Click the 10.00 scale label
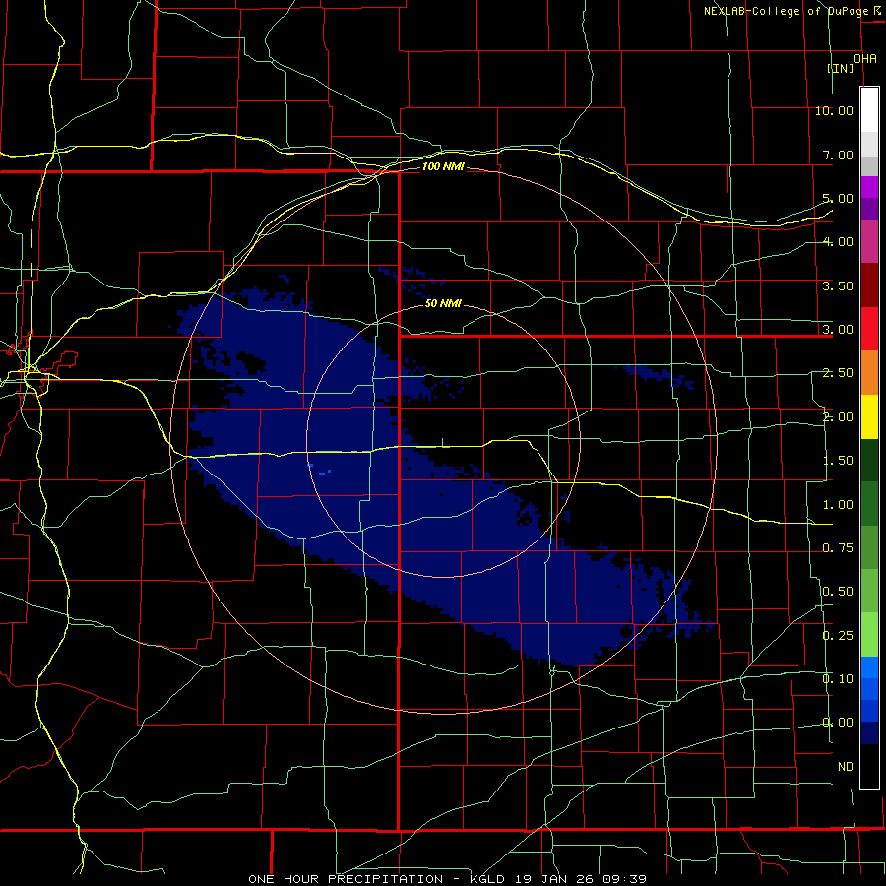Image resolution: width=886 pixels, height=886 pixels. click(834, 110)
